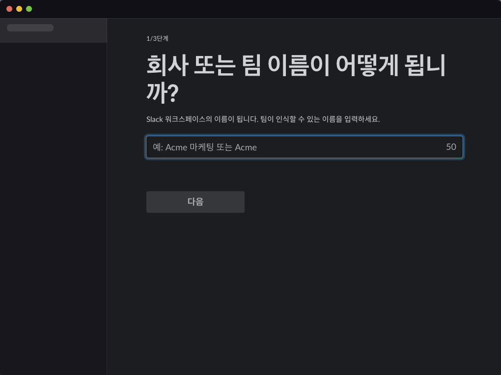The width and height of the screenshot is (501, 375).
Task: Click the heading 회사 또는 팀 이름이 어떻게 됩니까?
Action: click(296, 78)
